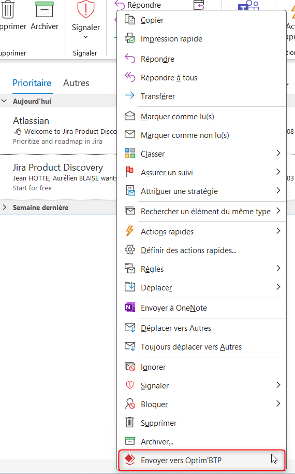Viewport: 295px width, 474px height.
Task: Click the gear Définir des actions rapides icon
Action: (130, 249)
